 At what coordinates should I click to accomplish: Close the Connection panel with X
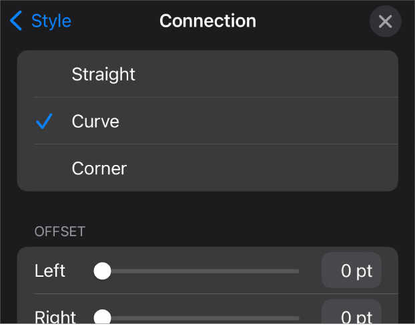385,22
